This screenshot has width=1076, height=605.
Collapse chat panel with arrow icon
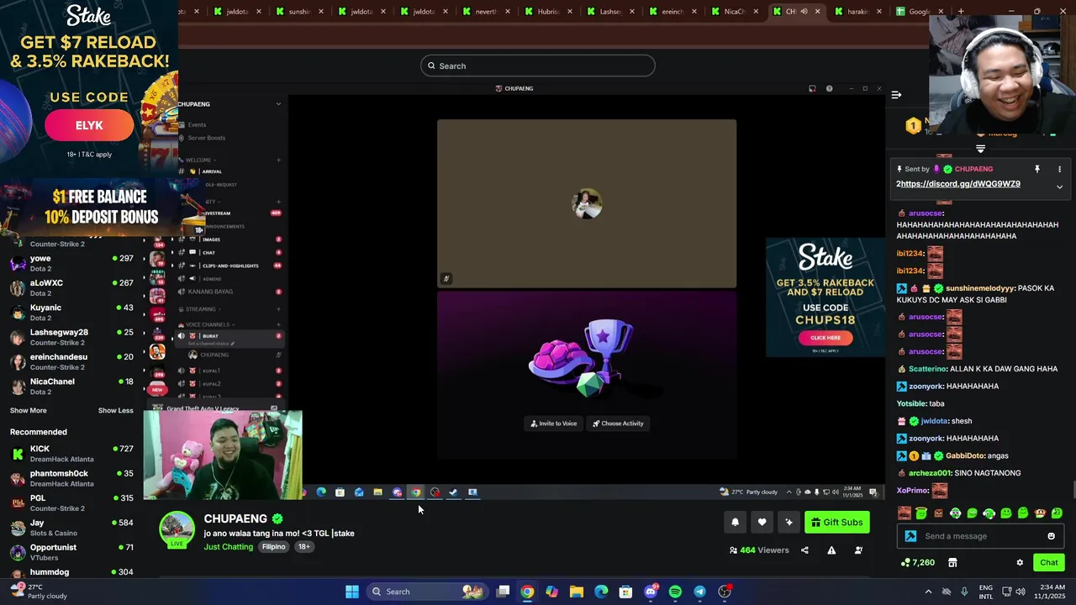(896, 95)
